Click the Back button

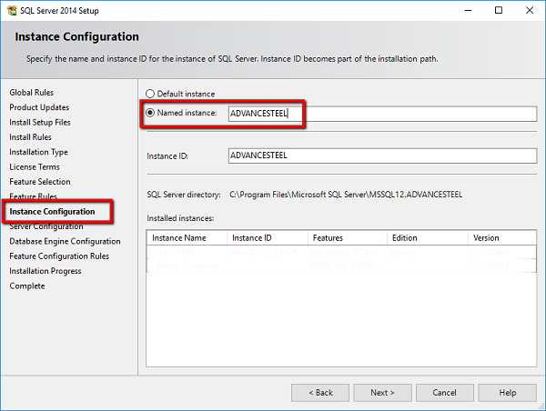[x=320, y=393]
